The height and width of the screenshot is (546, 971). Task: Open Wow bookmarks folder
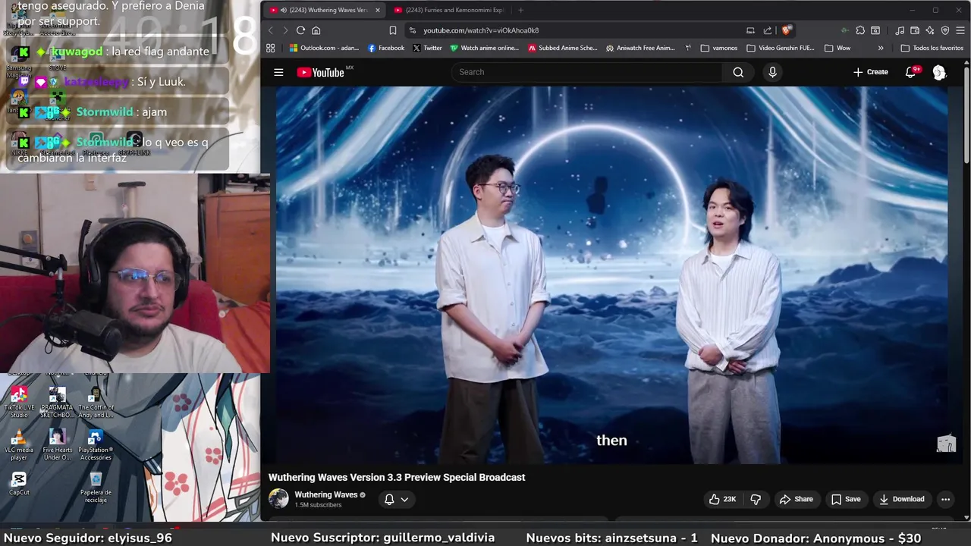click(837, 48)
